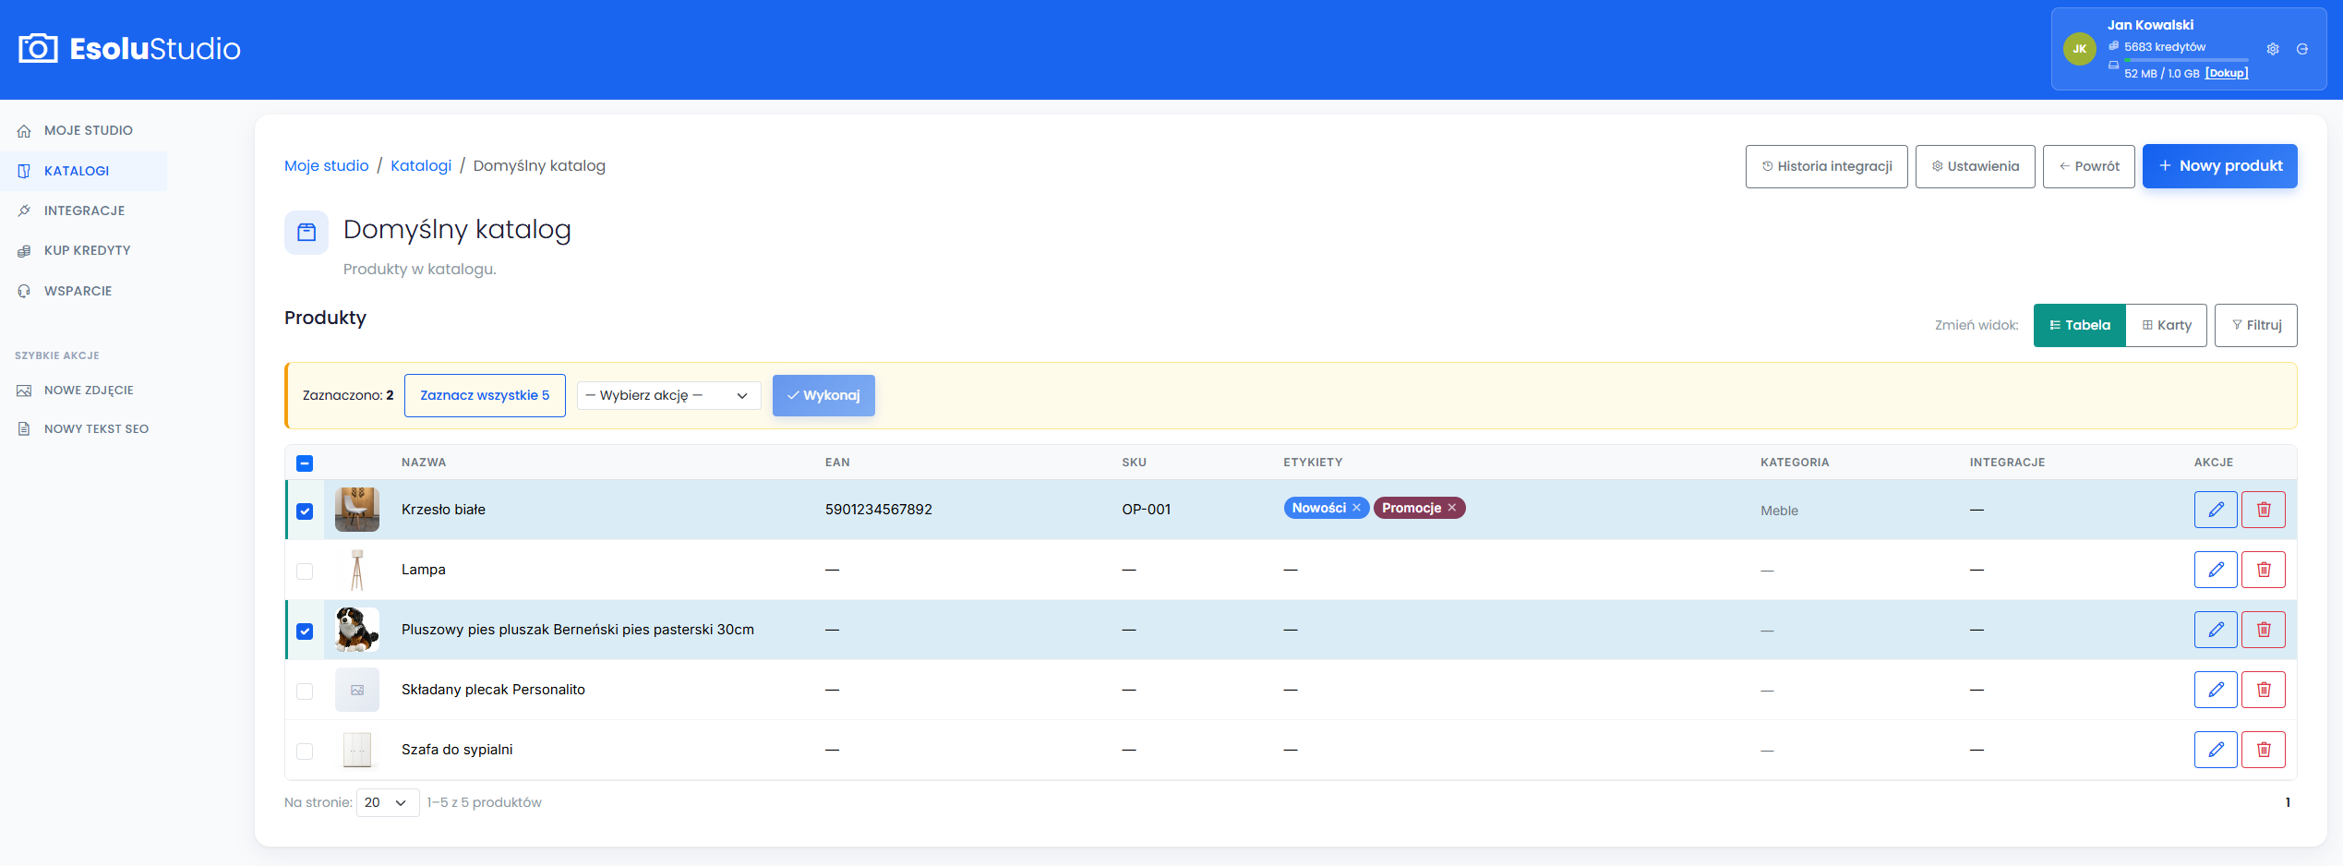Open Integracje in the sidebar menu

84,210
